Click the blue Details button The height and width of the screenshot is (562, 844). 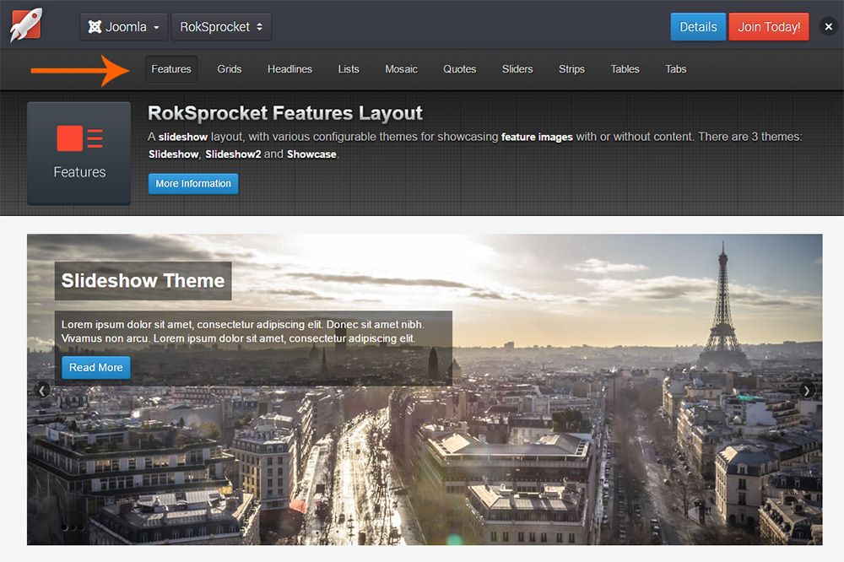point(698,27)
